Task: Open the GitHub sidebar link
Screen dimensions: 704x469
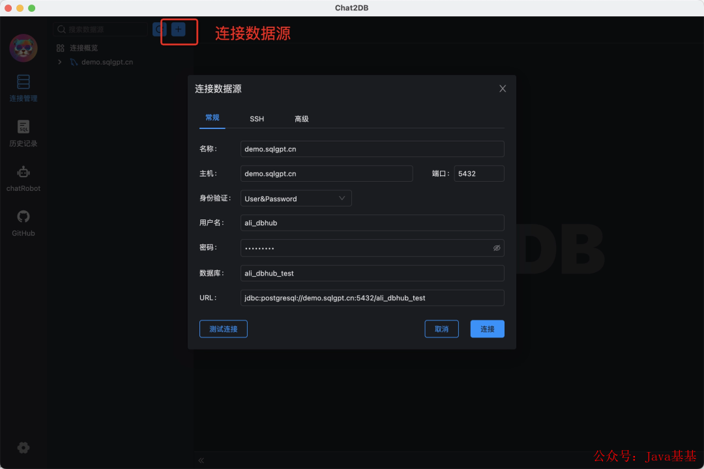Action: [x=23, y=223]
